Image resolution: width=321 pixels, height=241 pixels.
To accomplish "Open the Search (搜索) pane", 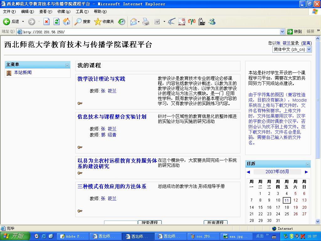I will coord(82,22).
